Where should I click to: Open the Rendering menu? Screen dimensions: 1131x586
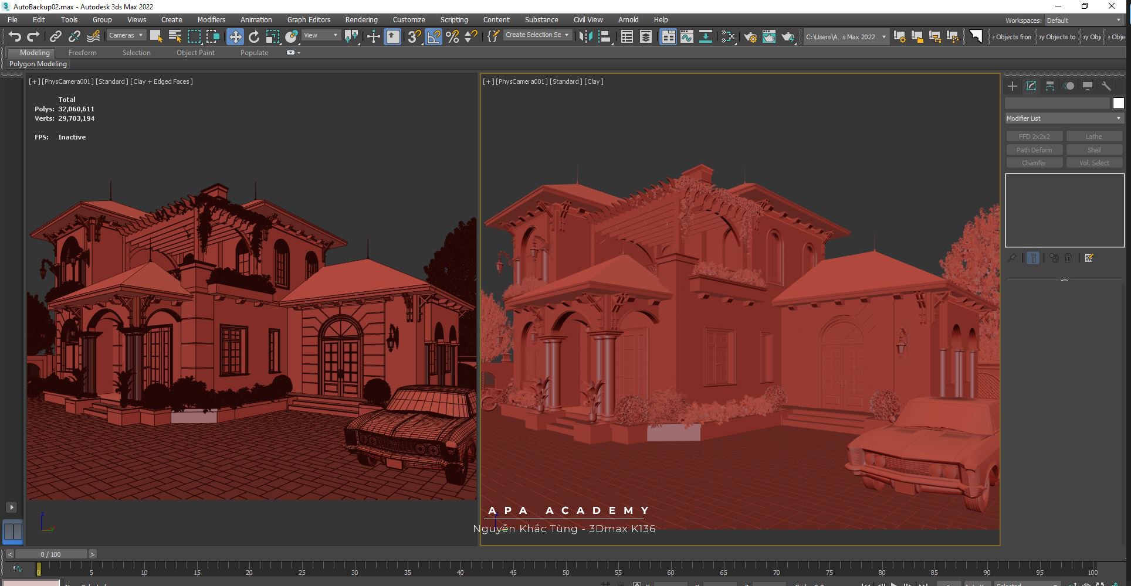(361, 20)
